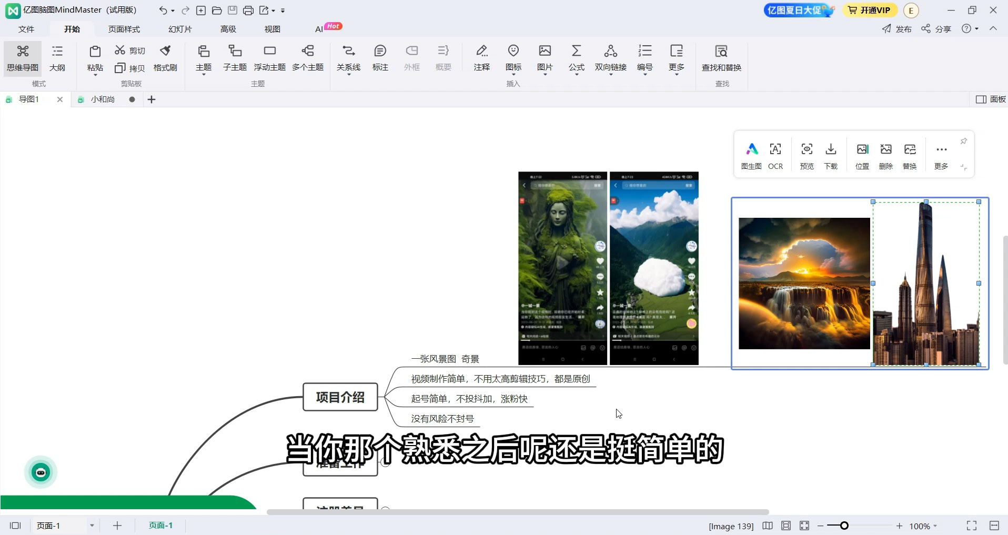Click the 格式刷 format painter icon
This screenshot has height=535, width=1008.
point(165,58)
